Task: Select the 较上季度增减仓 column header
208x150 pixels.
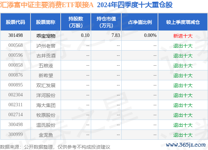Action: [183, 22]
